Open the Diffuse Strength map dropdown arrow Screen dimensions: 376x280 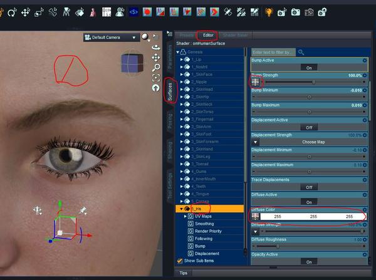click(256, 232)
